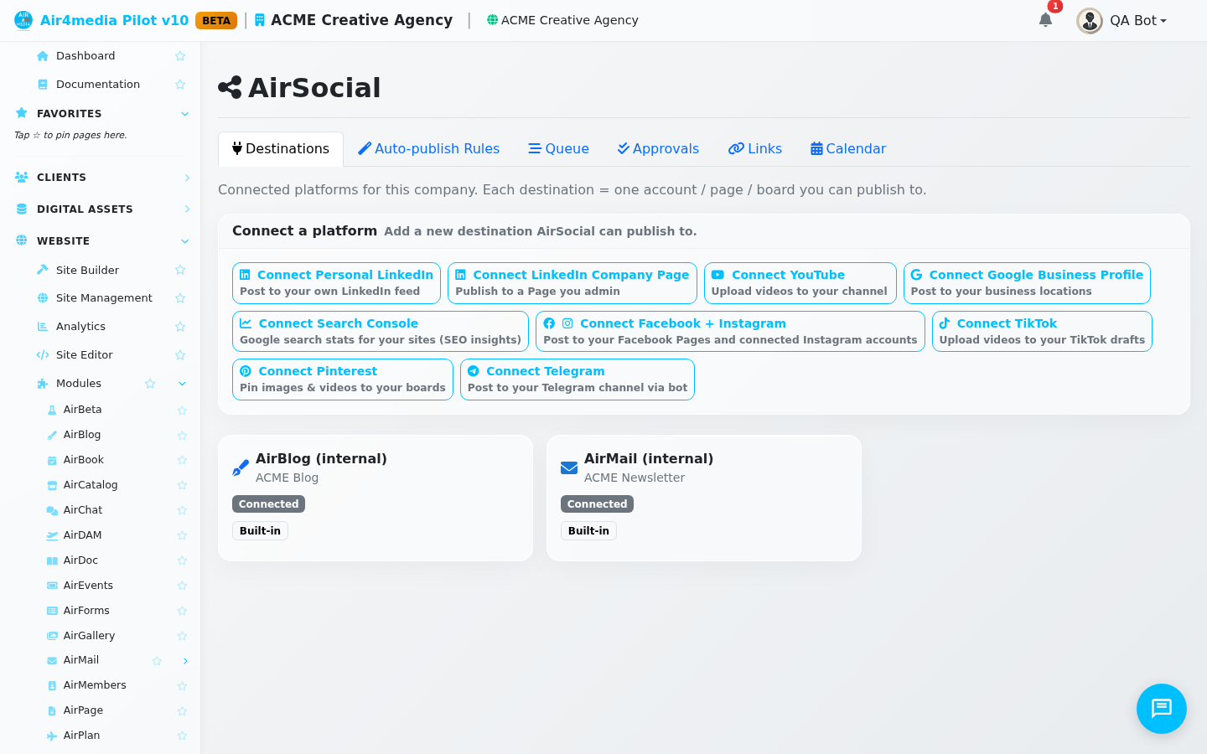
Task: Click Connect Google Business Profile button
Action: click(x=1027, y=283)
